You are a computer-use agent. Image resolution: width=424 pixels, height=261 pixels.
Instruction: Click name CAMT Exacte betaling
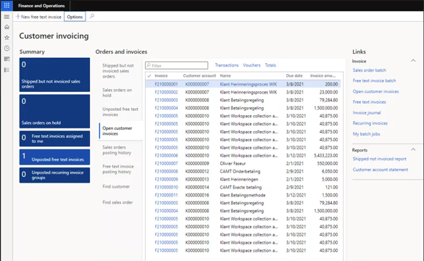tap(241, 187)
